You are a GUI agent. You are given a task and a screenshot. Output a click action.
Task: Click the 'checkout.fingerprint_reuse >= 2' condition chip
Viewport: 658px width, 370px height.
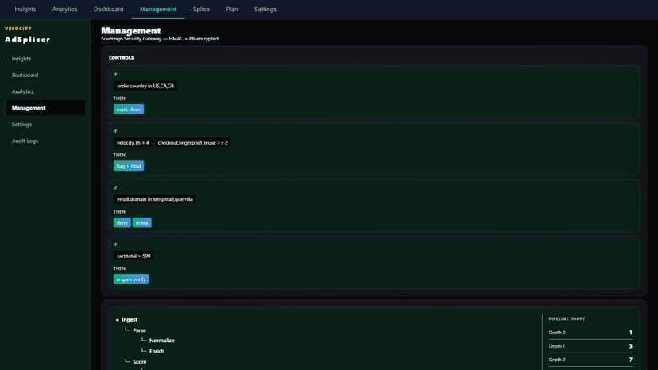(x=192, y=143)
